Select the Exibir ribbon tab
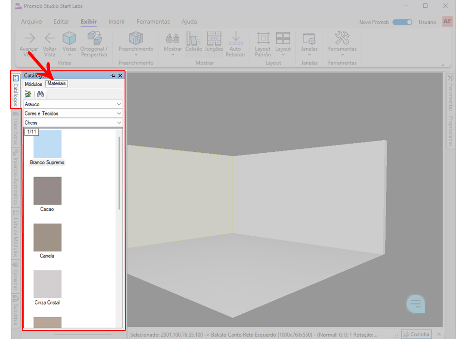This screenshot has height=339, width=457. [x=89, y=22]
